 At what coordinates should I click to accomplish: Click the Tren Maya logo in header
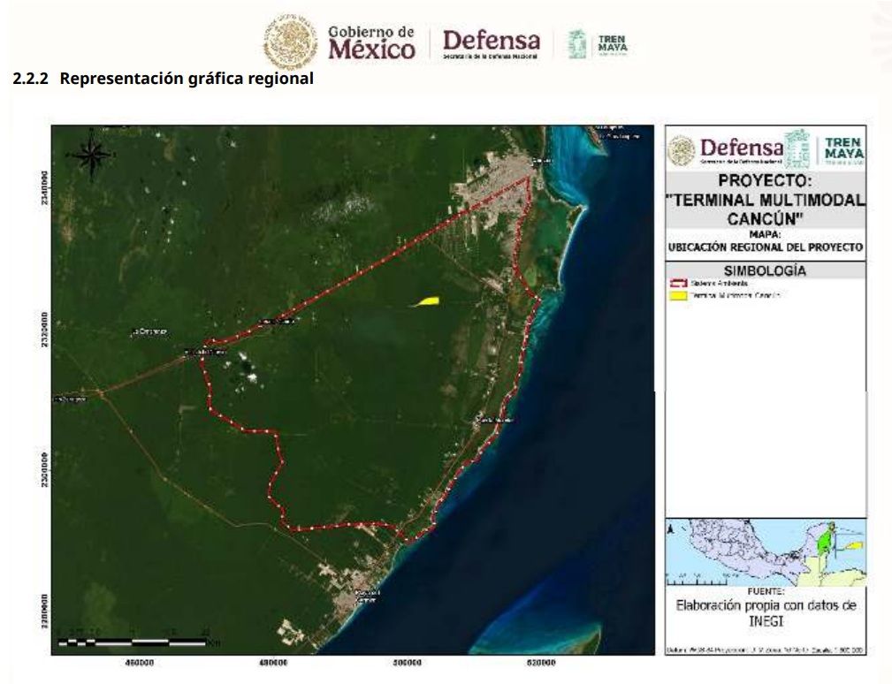click(598, 44)
